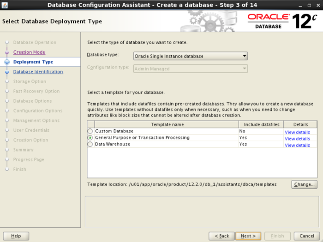Screen dimensions: 323x242
Task: Click the Progress Page step
Action: click(x=29, y=160)
